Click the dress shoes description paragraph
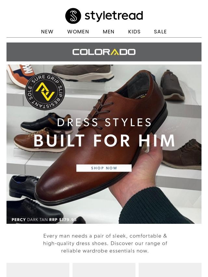 click(105, 243)
